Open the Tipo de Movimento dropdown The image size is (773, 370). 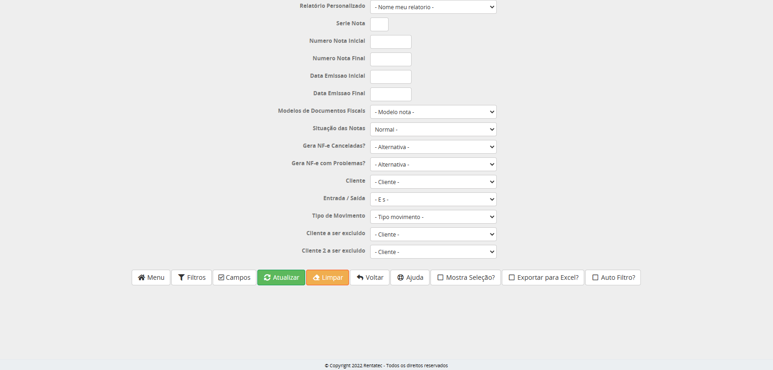click(x=433, y=217)
